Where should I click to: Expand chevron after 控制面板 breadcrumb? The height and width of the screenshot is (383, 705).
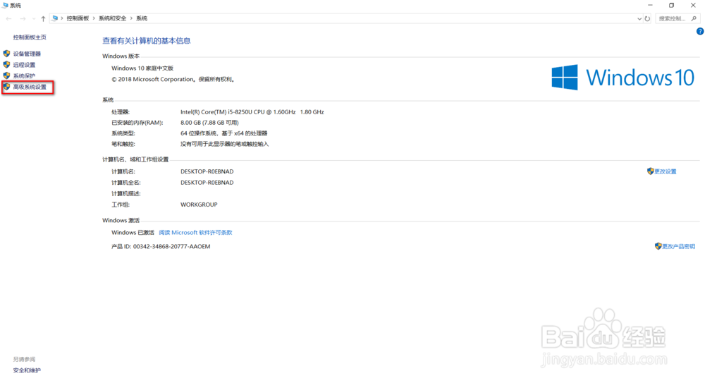click(94, 18)
